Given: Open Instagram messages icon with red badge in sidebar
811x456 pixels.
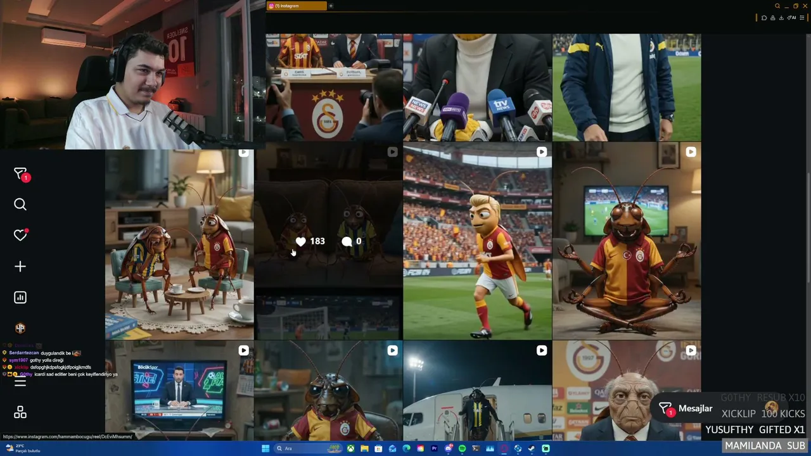Looking at the screenshot, I should coord(21,174).
